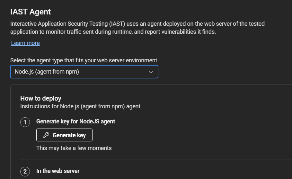This screenshot has height=179, width=292.
Task: Click the key icon in Generate key
Action: pyautogui.click(x=46, y=135)
